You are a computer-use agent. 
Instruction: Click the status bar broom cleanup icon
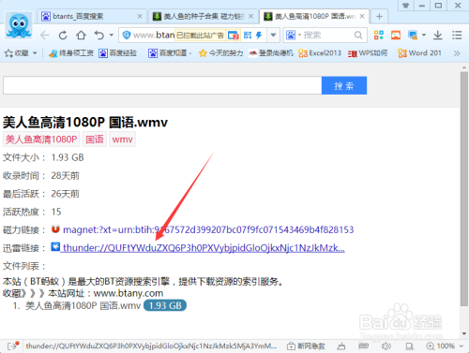341,346
